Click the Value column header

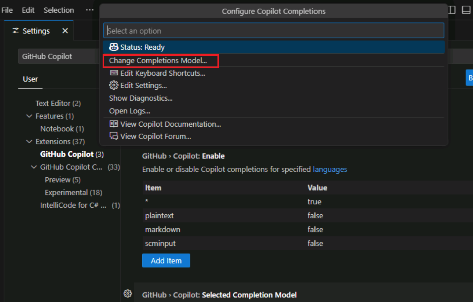(x=317, y=188)
